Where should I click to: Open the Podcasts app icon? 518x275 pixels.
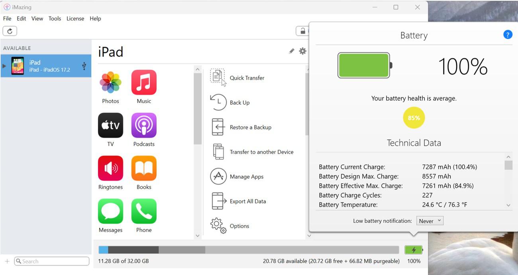tap(144, 125)
